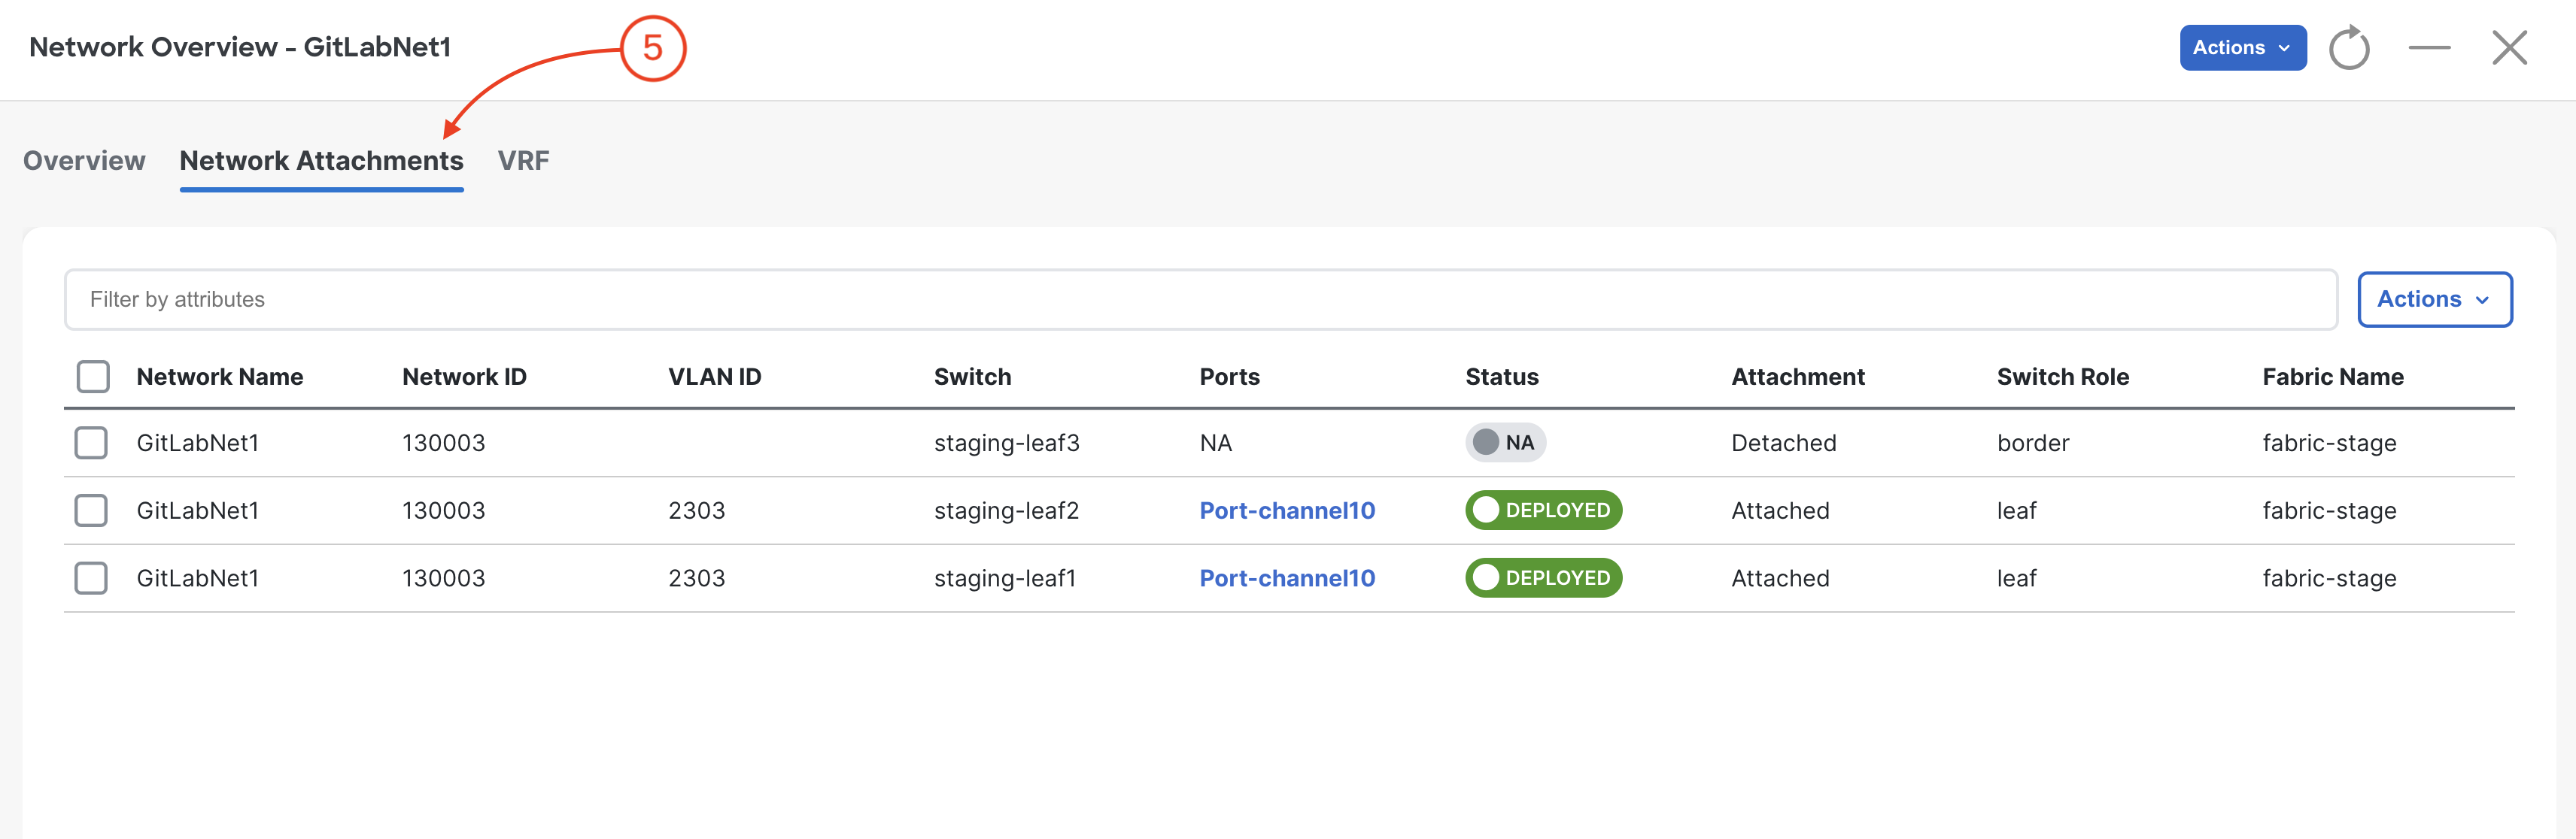Tick the select-all checkbox in table header
2576x839 pixels.
coord(93,377)
